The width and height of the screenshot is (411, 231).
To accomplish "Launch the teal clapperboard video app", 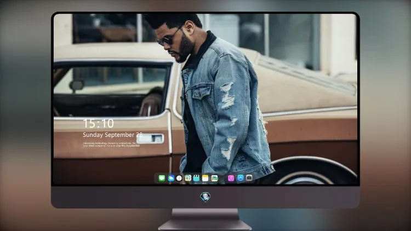I will (x=196, y=178).
